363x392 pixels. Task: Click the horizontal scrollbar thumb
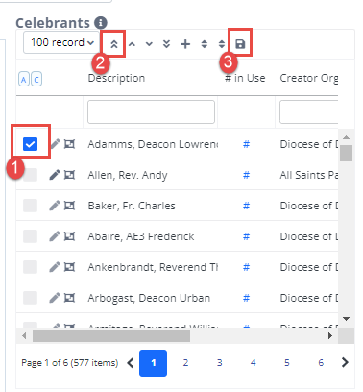(x=111, y=335)
